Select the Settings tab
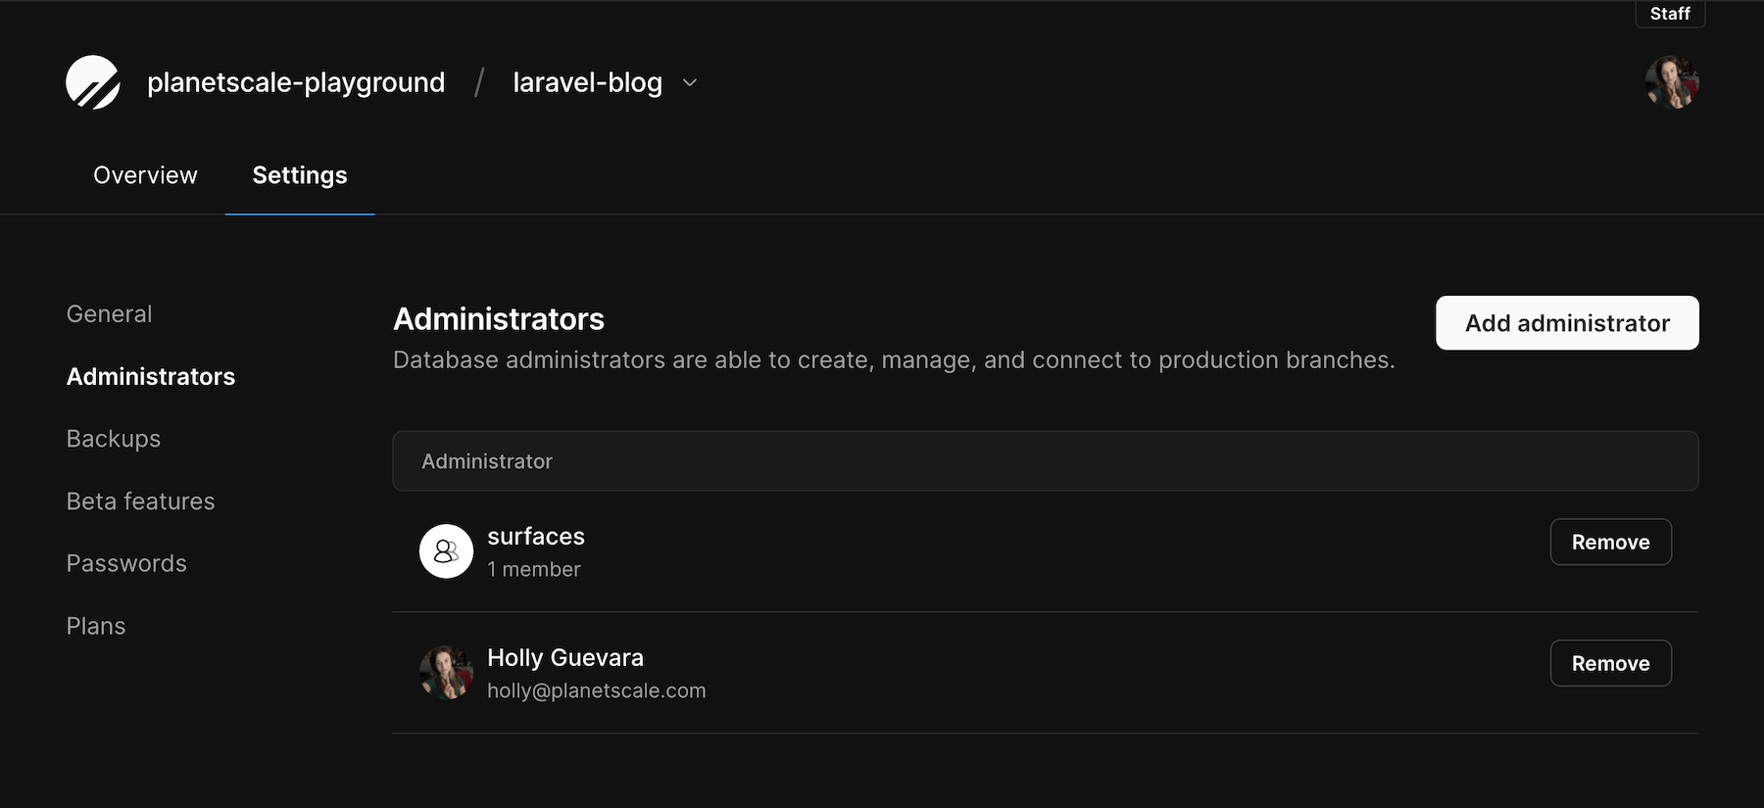 pyautogui.click(x=299, y=175)
